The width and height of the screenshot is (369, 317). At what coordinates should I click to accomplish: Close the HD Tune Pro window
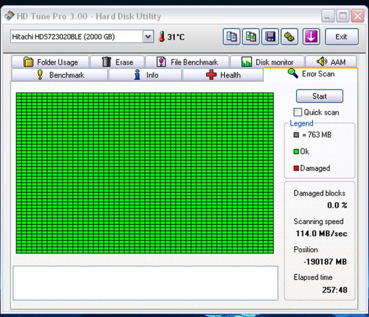tap(357, 16)
